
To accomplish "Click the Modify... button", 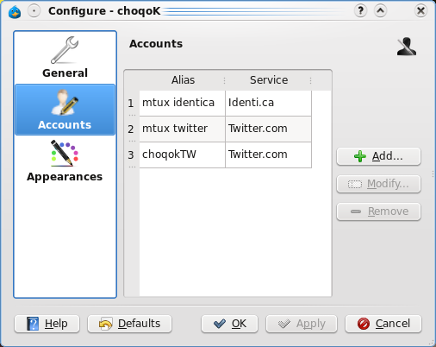I will [378, 184].
